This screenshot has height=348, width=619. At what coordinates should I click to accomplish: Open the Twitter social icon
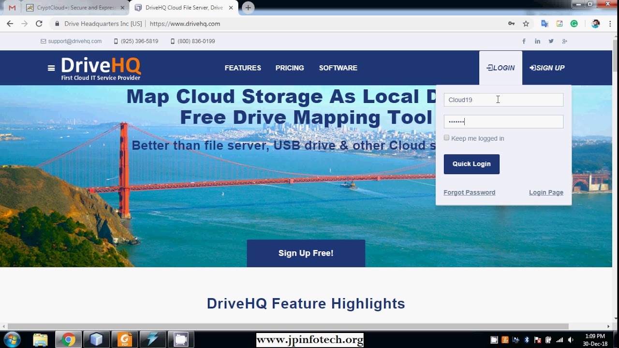point(551,41)
